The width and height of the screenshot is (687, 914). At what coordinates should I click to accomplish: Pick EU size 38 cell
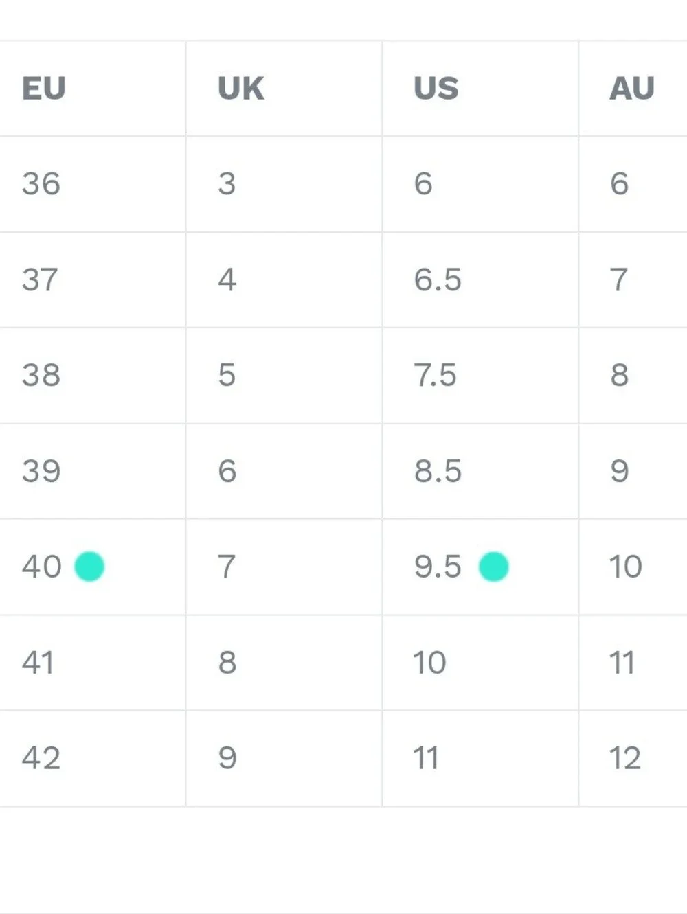93,376
